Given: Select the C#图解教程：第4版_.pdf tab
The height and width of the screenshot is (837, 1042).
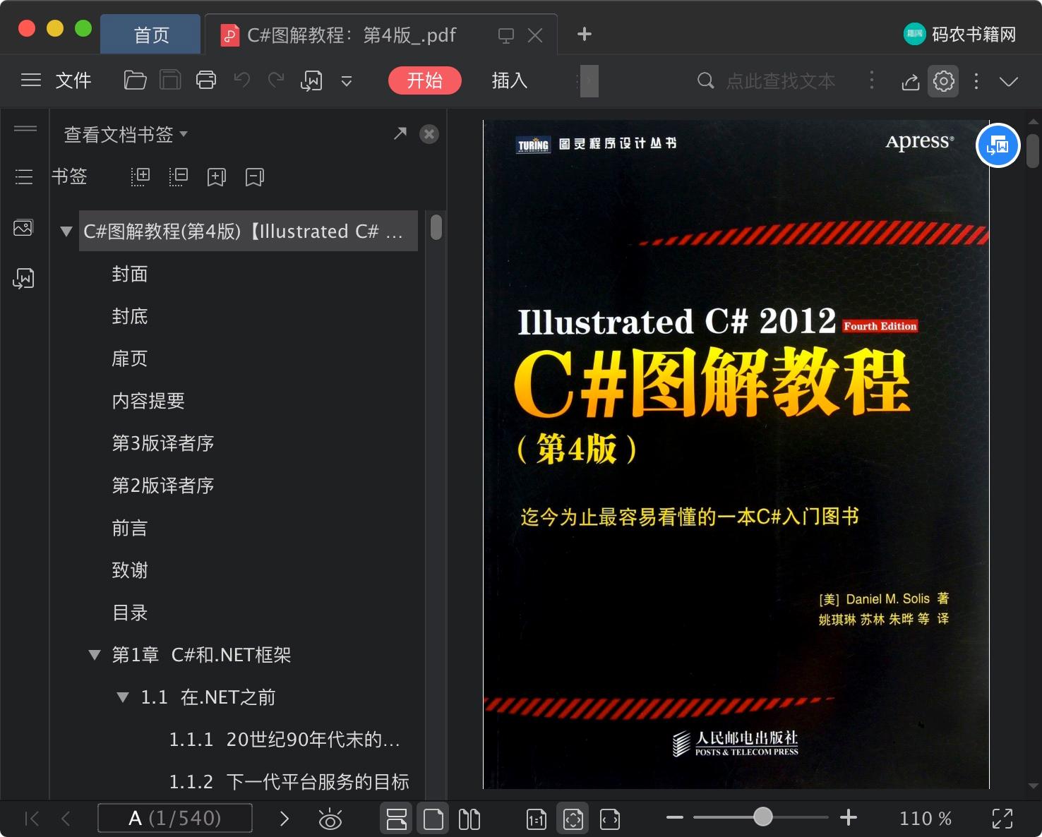Looking at the screenshot, I should coord(351,35).
